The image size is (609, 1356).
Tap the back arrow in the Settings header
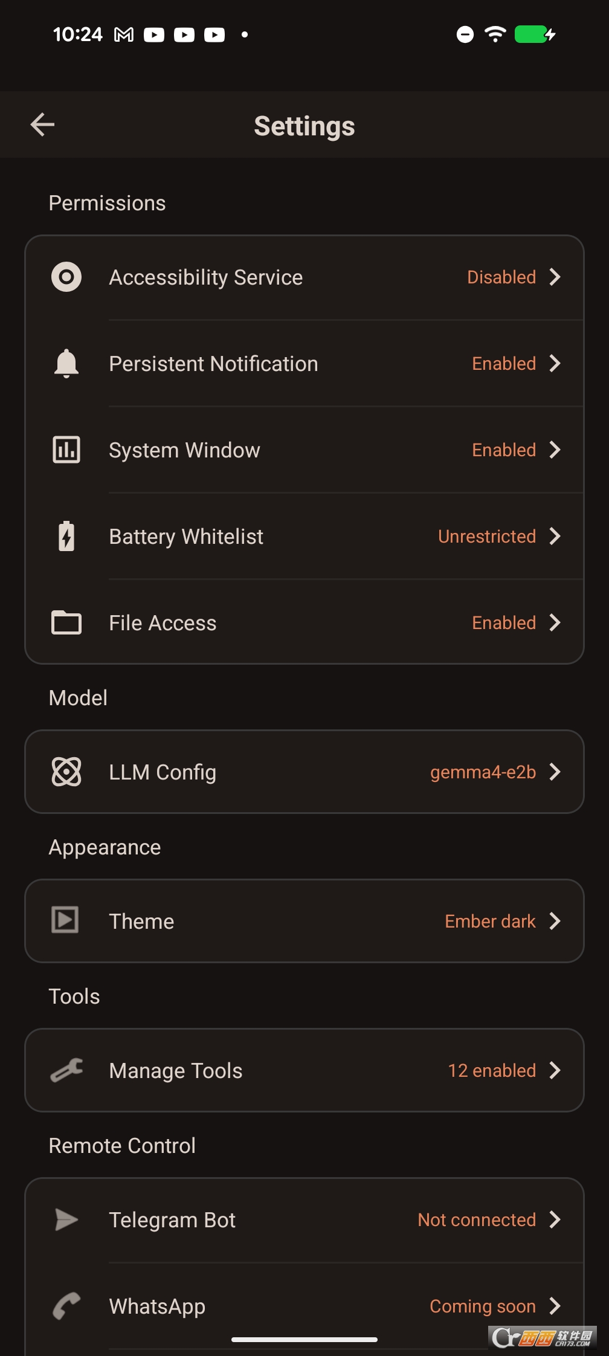click(42, 125)
